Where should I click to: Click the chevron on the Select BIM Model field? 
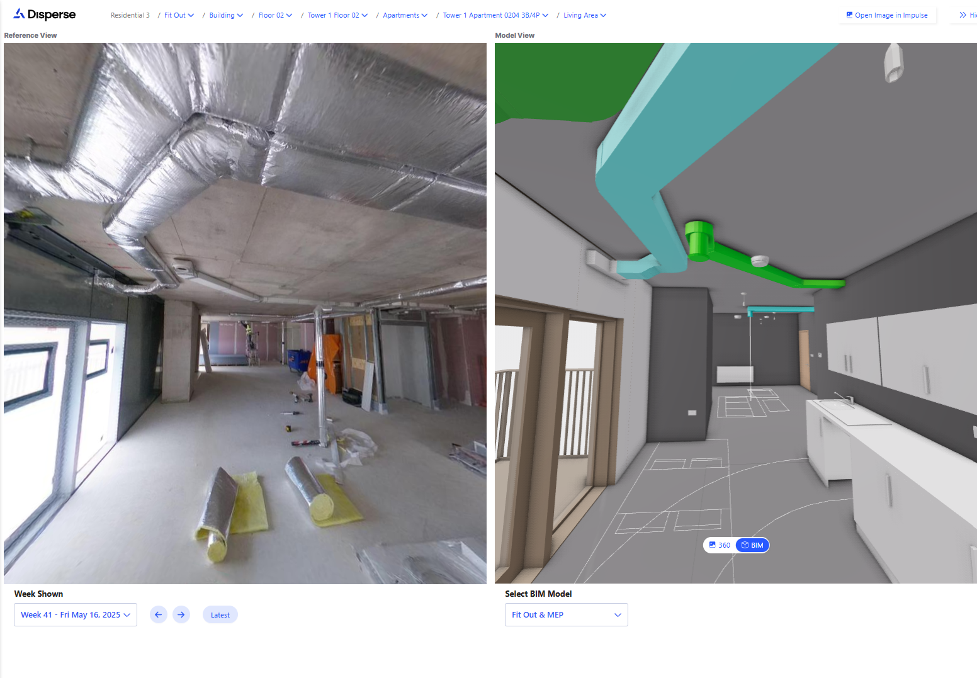pos(618,614)
